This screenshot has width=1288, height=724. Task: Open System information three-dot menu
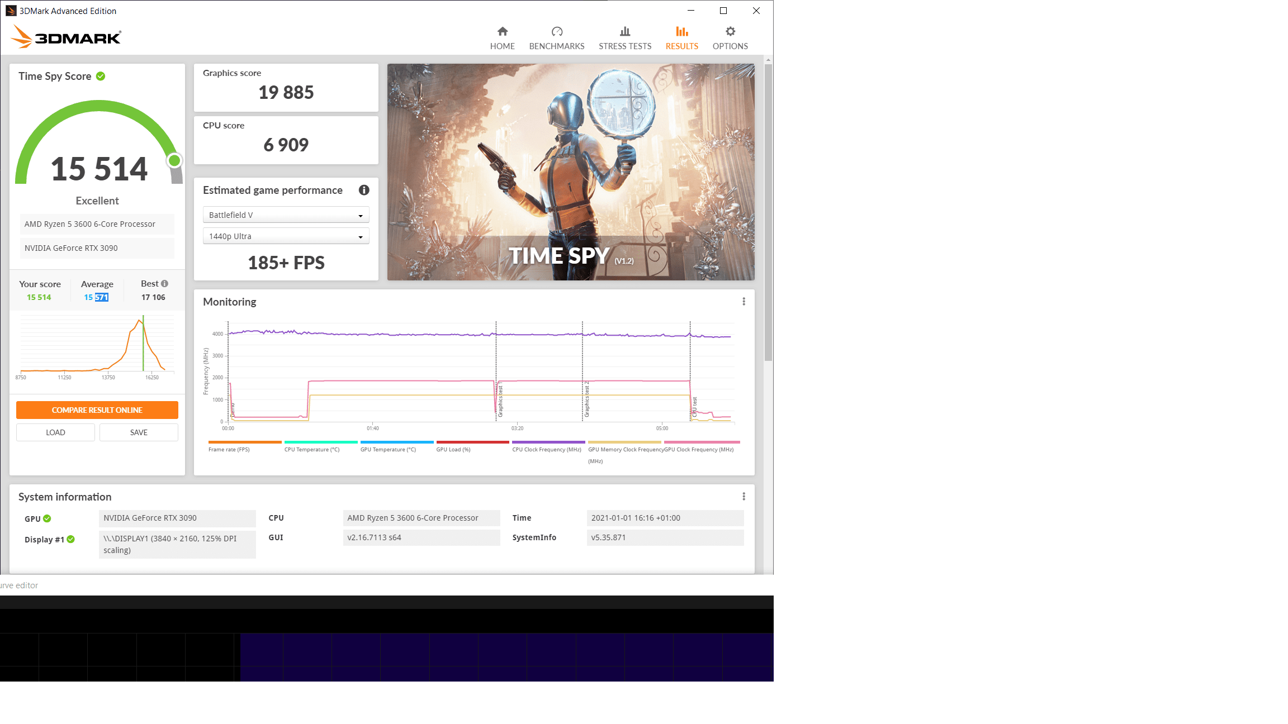click(x=744, y=497)
